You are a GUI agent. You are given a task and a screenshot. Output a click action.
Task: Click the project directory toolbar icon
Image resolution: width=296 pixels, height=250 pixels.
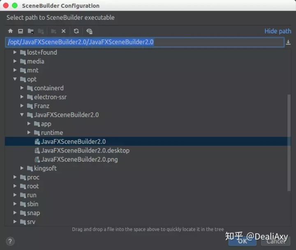30,31
